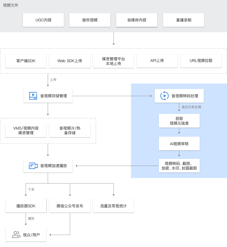Click the 上传 arrow label
Viewport: 227px width, 247px height.
coord(53,80)
